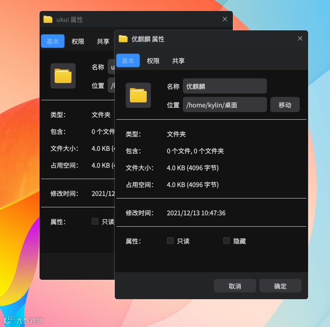Viewport: 330px width, 327px height.
Task: Open the 权限 tab in 优麒麟 属性
Action: [x=153, y=61]
